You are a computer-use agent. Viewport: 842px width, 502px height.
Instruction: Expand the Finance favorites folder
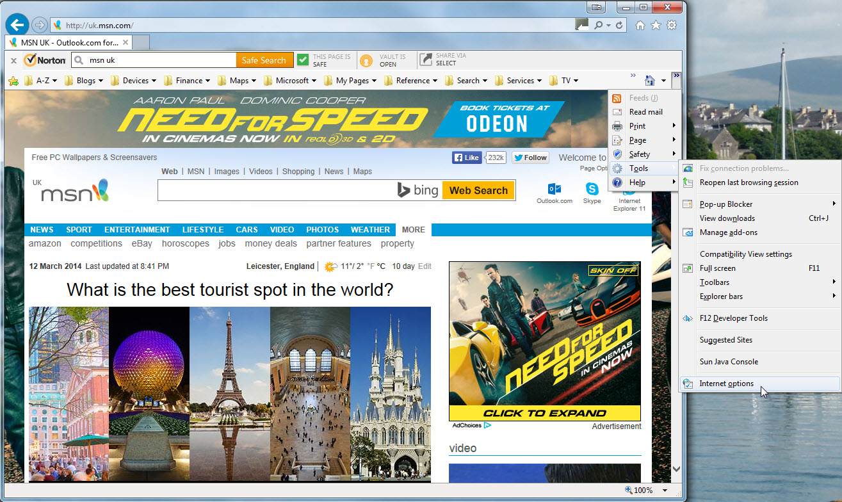[x=188, y=81]
